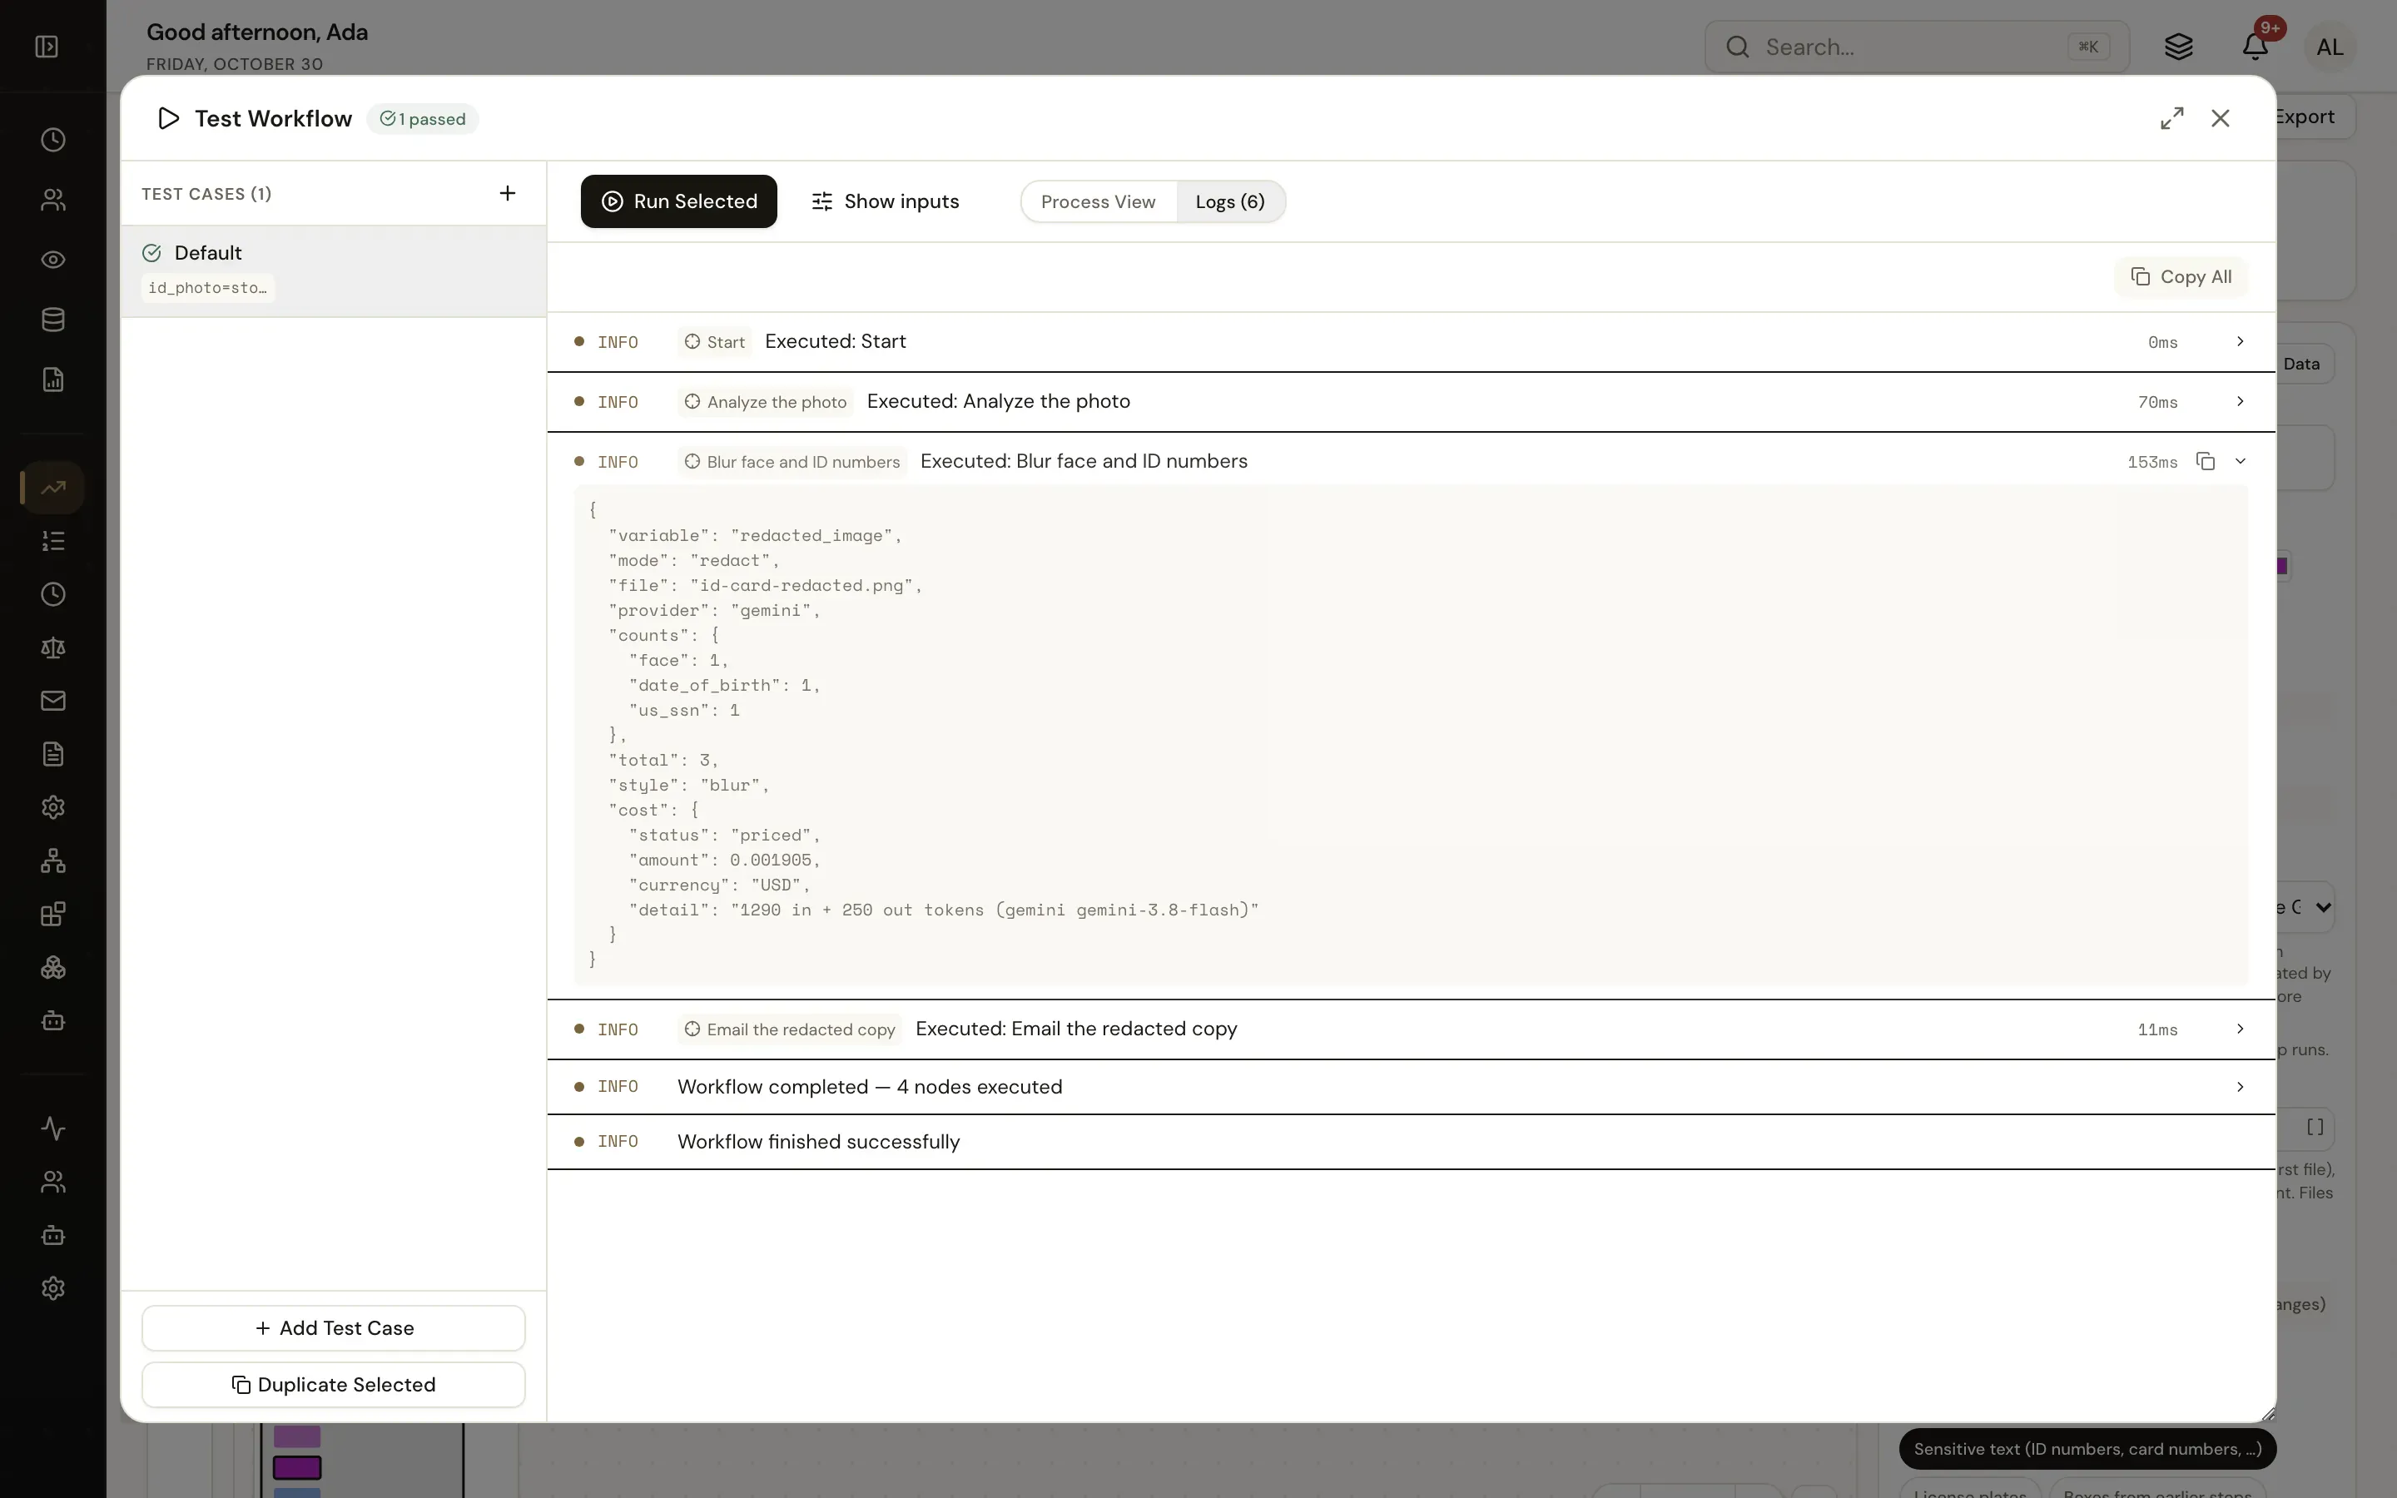Collapse the Blur face and ID numbers log
The width and height of the screenshot is (2397, 1498).
[2241, 462]
